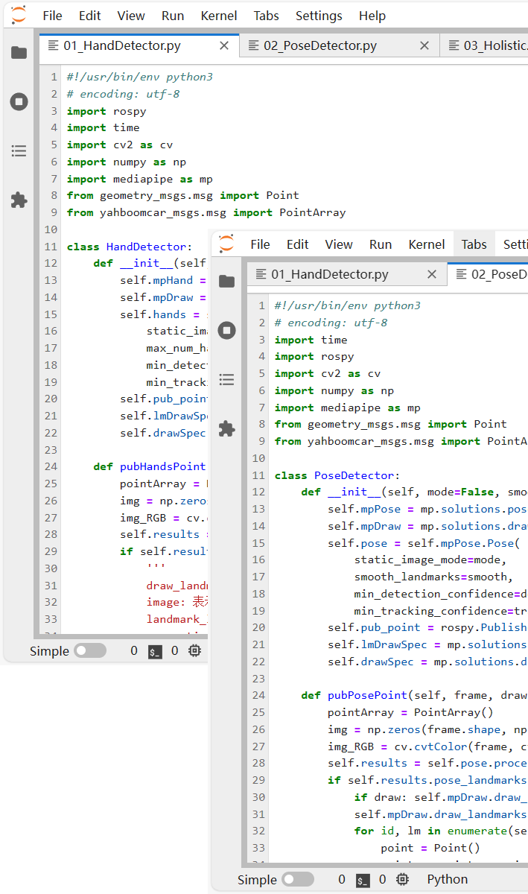
Task: Close 01_HandDetector.py tab in back window
Action: pos(224,45)
